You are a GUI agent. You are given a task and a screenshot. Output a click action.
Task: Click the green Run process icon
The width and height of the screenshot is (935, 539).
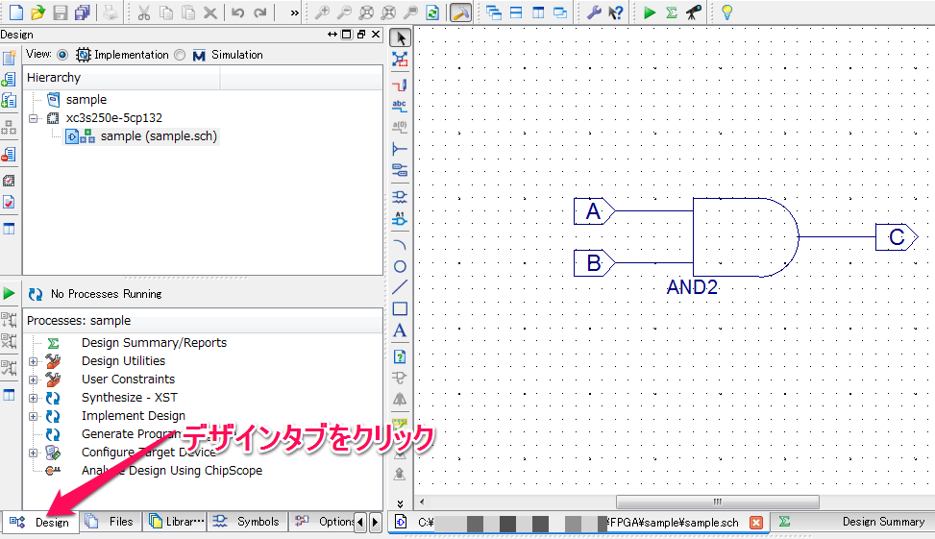(x=651, y=12)
